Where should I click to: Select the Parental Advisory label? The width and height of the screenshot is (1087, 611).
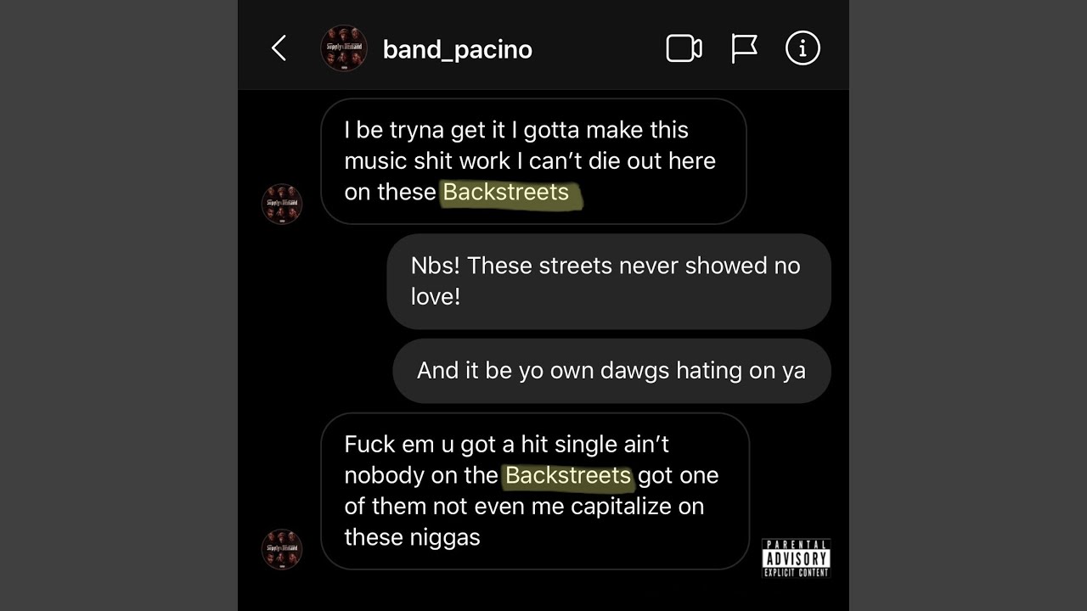click(796, 558)
